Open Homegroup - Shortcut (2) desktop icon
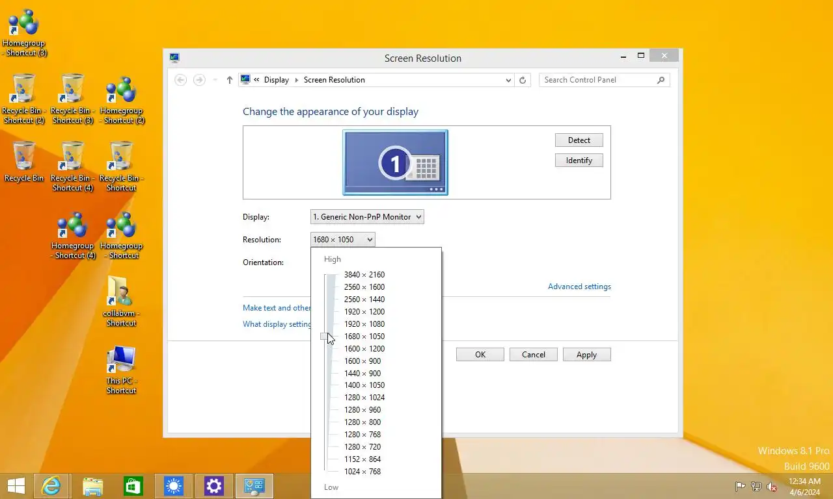The width and height of the screenshot is (833, 499). point(122,100)
